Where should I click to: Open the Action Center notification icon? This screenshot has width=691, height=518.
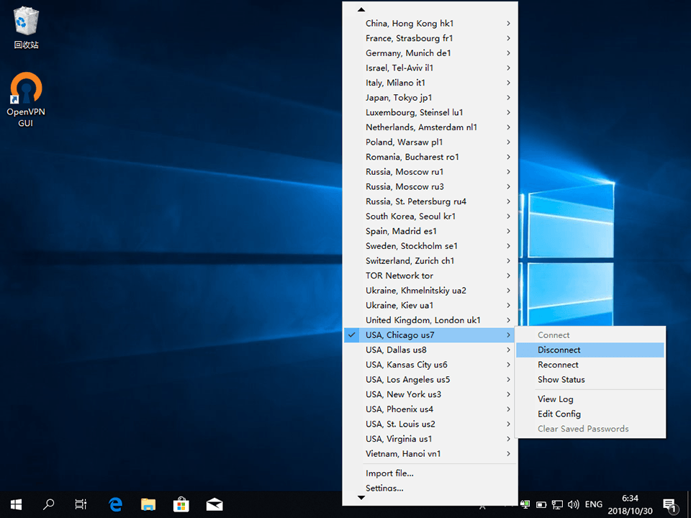point(669,505)
